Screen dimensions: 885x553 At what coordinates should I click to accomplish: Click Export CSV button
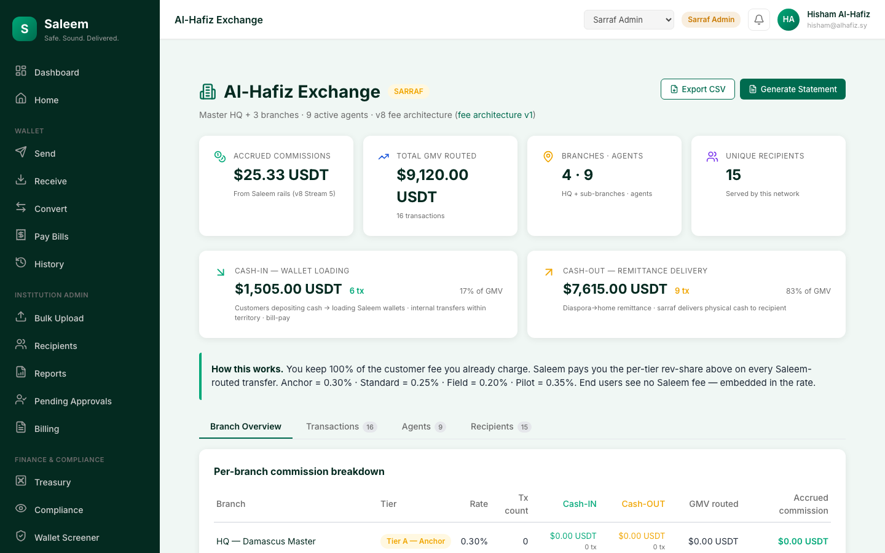[x=698, y=89]
